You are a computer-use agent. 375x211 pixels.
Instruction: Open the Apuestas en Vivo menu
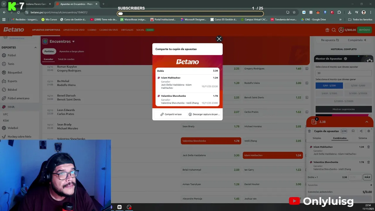(74, 30)
